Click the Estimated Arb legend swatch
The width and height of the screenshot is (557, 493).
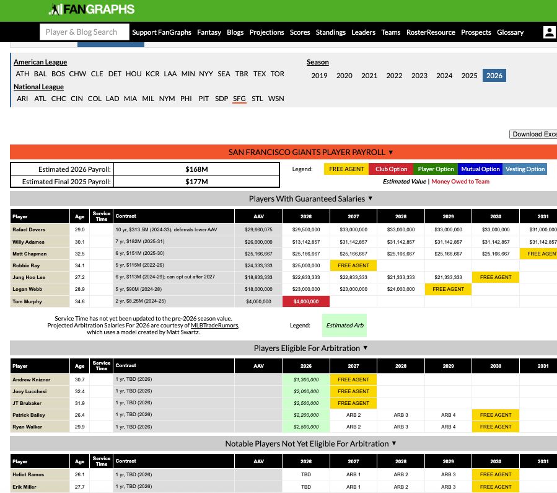point(344,325)
